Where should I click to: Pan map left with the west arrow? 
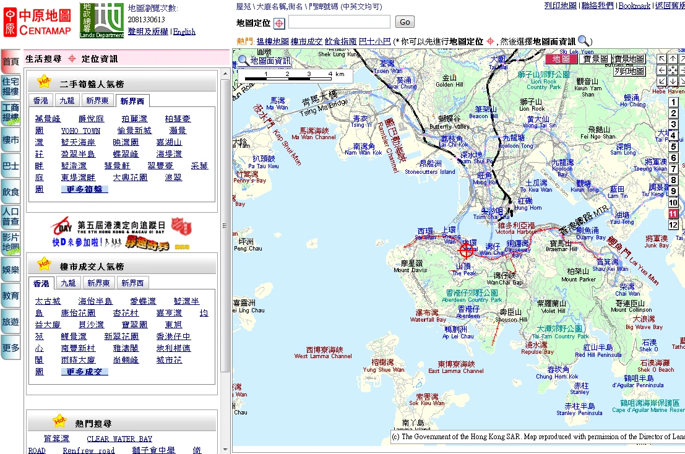[x=662, y=70]
